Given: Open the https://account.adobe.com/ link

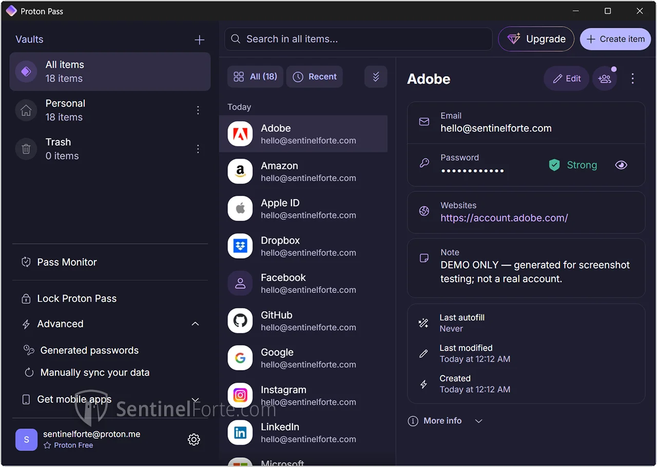Looking at the screenshot, I should click(x=504, y=218).
